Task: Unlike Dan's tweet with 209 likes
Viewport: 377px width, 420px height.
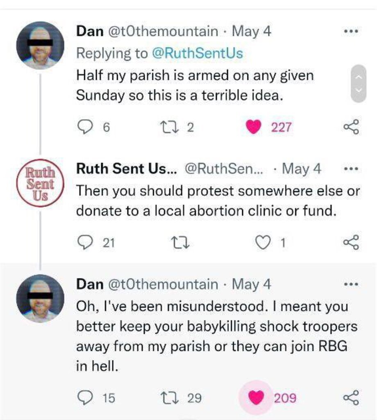Action: (256, 397)
